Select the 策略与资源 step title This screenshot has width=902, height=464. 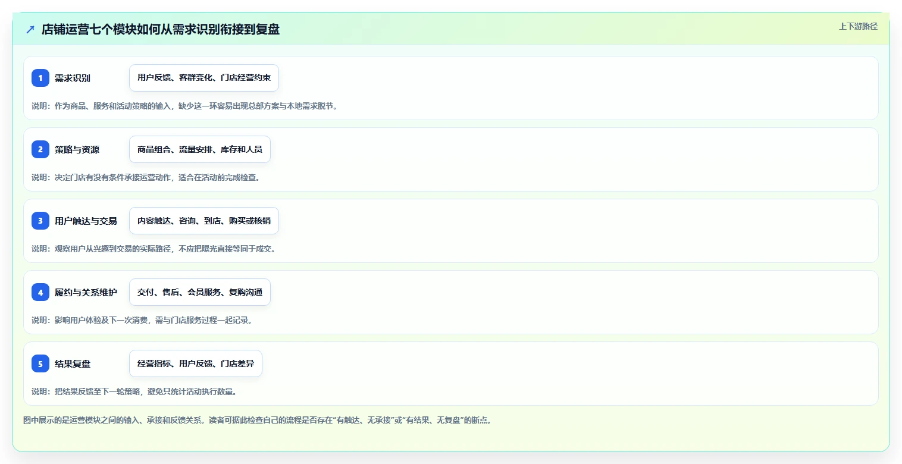point(77,149)
